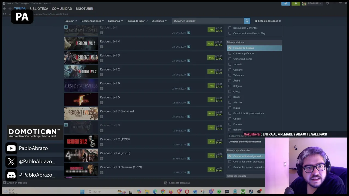
Task: Click the BIGOTURRI profile avatar
Action: (304, 4)
